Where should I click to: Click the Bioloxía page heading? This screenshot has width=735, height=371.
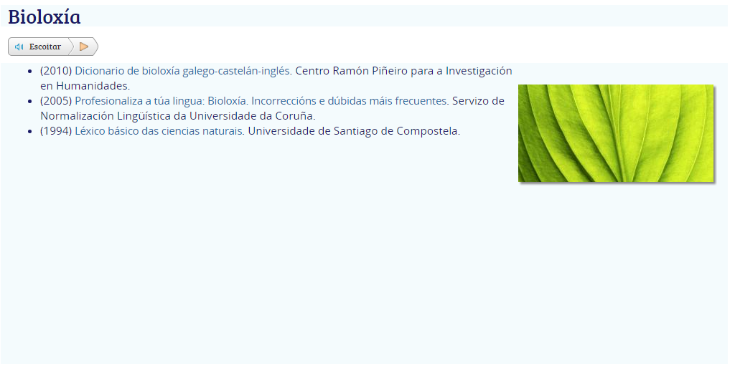coord(45,16)
